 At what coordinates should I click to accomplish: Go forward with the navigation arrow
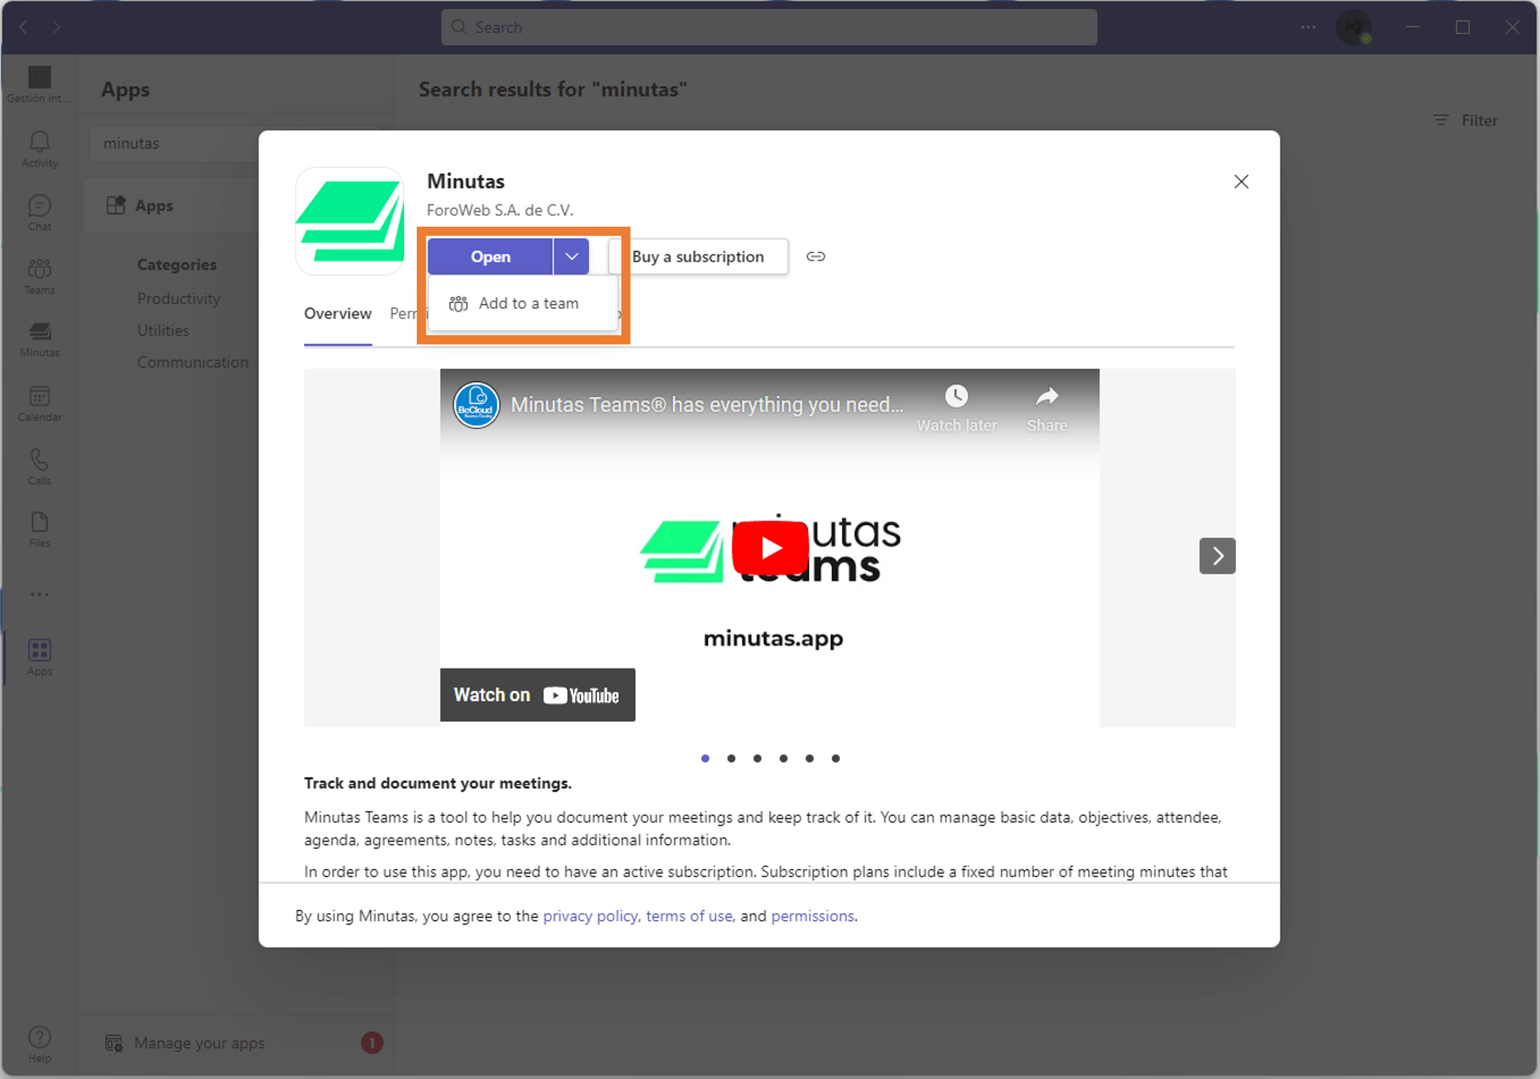pos(56,27)
